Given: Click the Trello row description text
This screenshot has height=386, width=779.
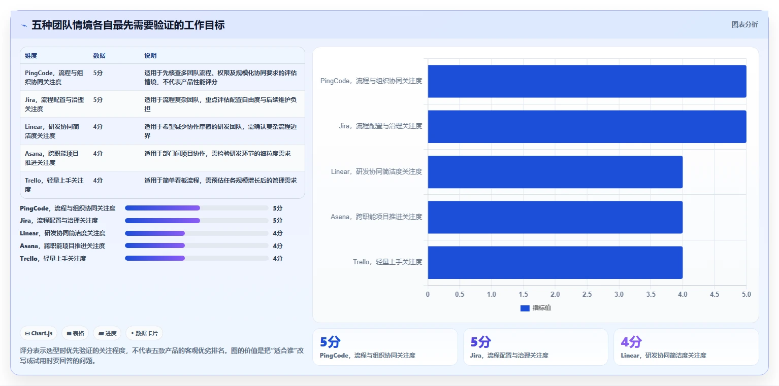Looking at the screenshot, I should coord(220,180).
